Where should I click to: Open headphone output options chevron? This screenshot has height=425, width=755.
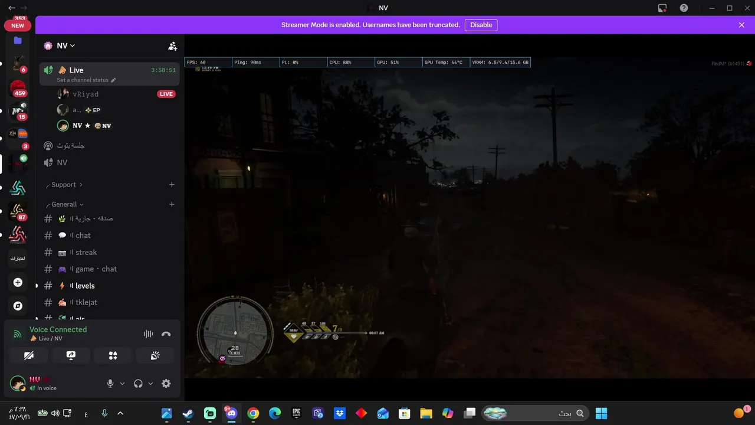(150, 383)
